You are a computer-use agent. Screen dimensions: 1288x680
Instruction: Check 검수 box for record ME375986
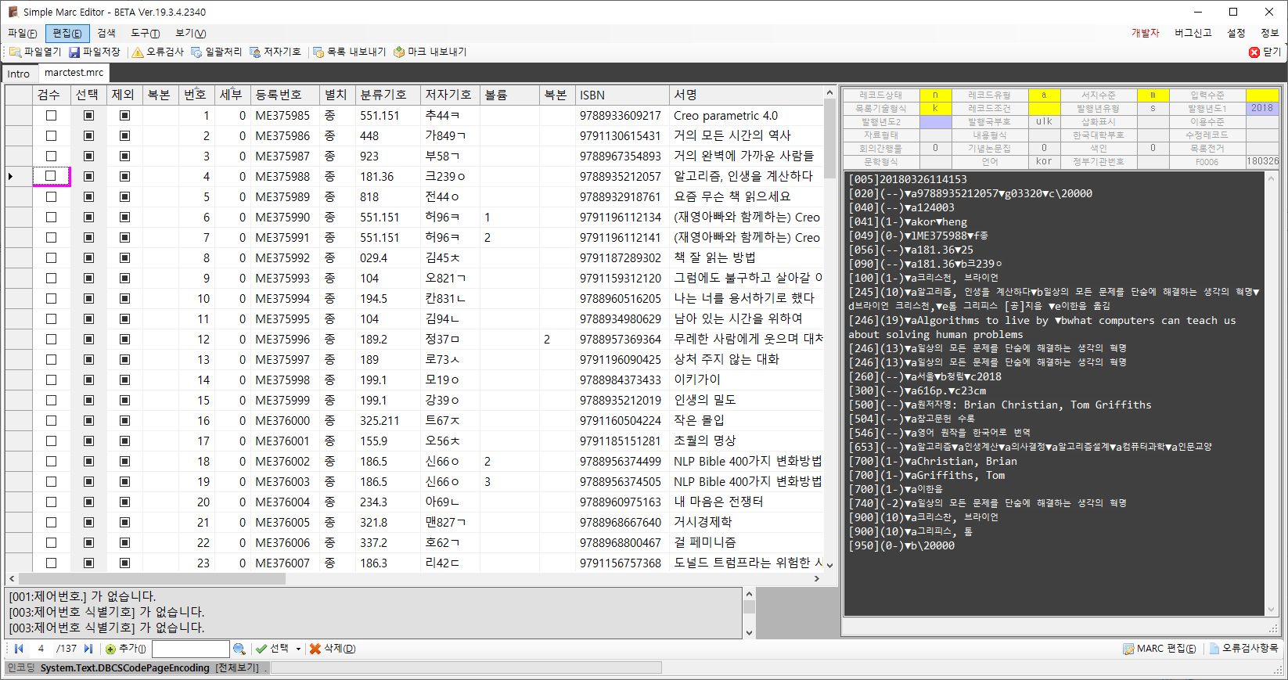click(52, 135)
